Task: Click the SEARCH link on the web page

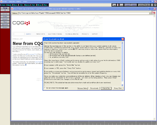Action: coord(29,34)
